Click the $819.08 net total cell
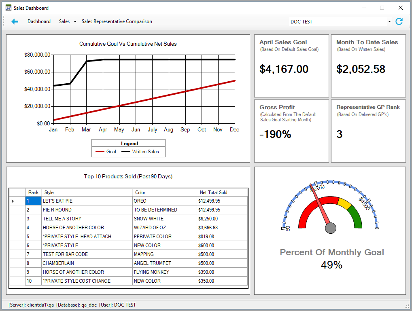 222,237
